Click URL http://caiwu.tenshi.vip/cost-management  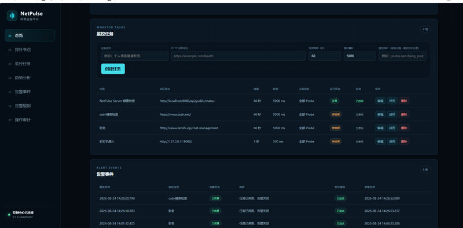point(189,128)
